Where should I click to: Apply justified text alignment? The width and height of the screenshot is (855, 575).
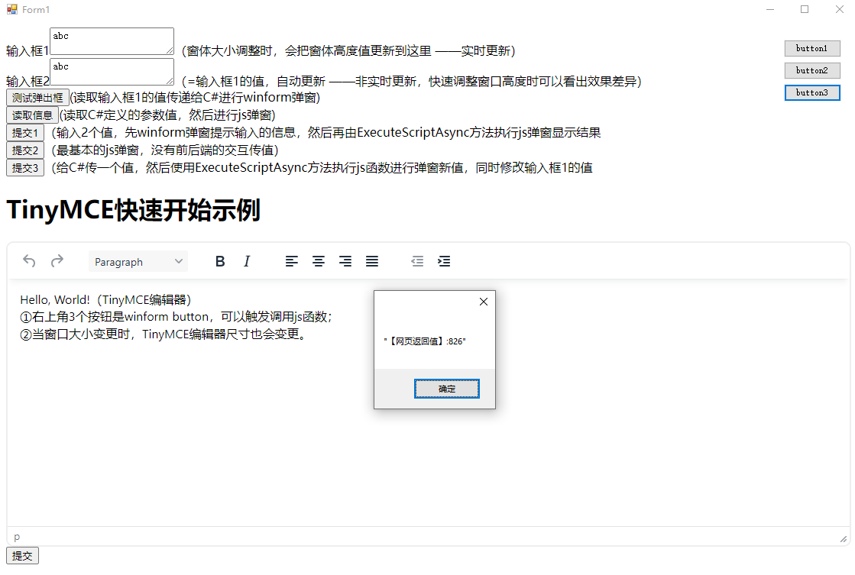[x=371, y=261]
